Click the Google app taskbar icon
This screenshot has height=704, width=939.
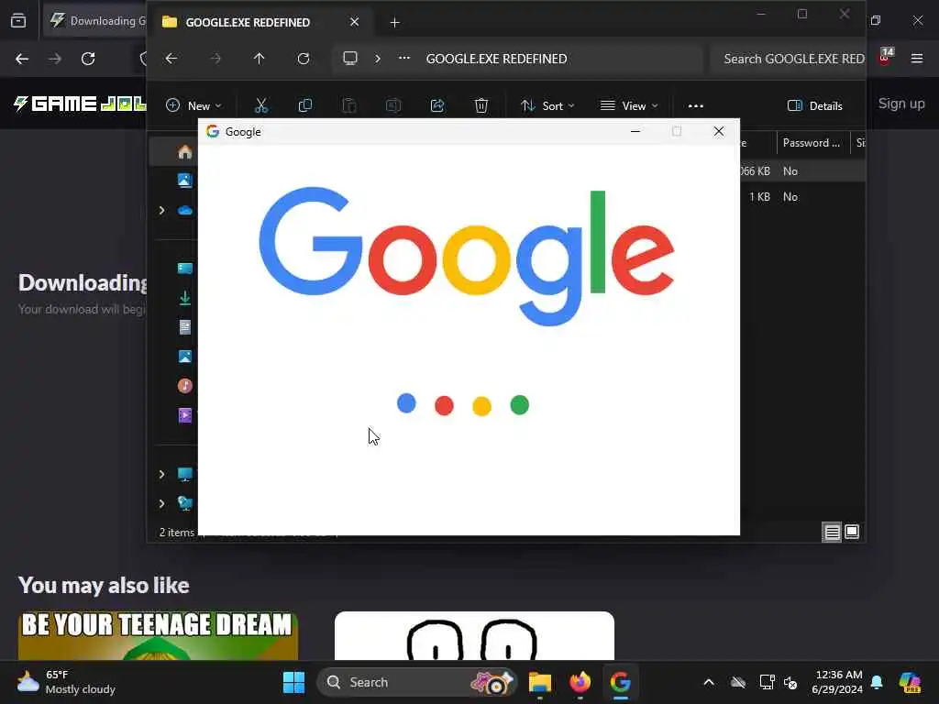tap(621, 682)
